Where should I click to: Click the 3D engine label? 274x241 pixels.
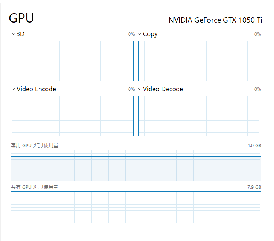[x=21, y=34]
